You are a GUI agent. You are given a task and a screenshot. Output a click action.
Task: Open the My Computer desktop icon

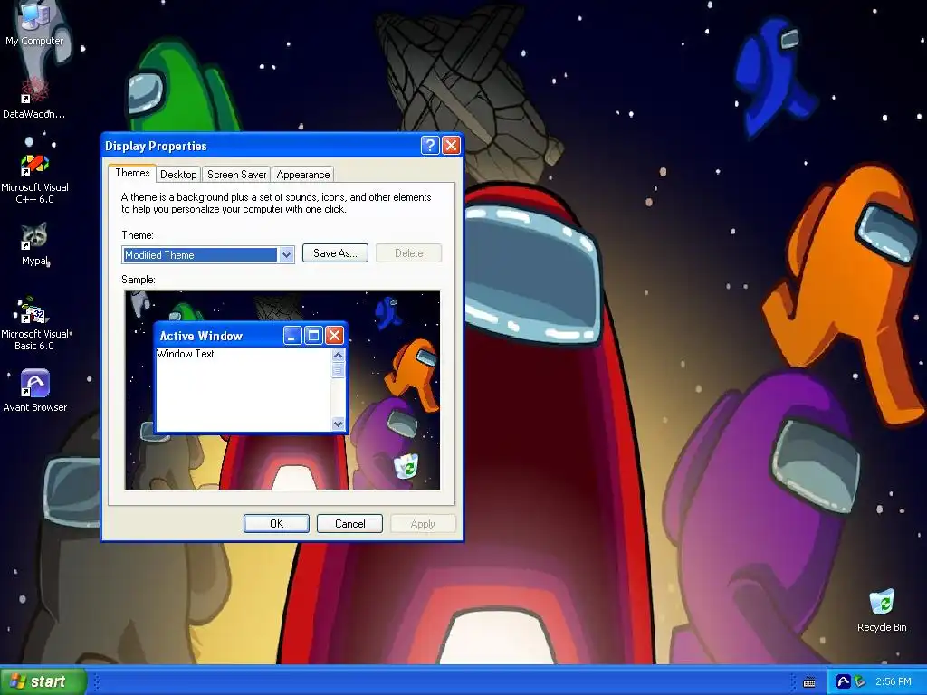point(35,24)
